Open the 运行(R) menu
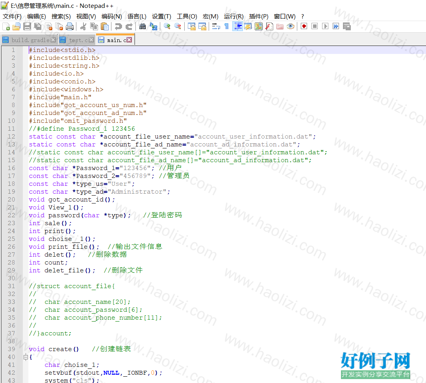This screenshot has height=383, width=426. (233, 16)
